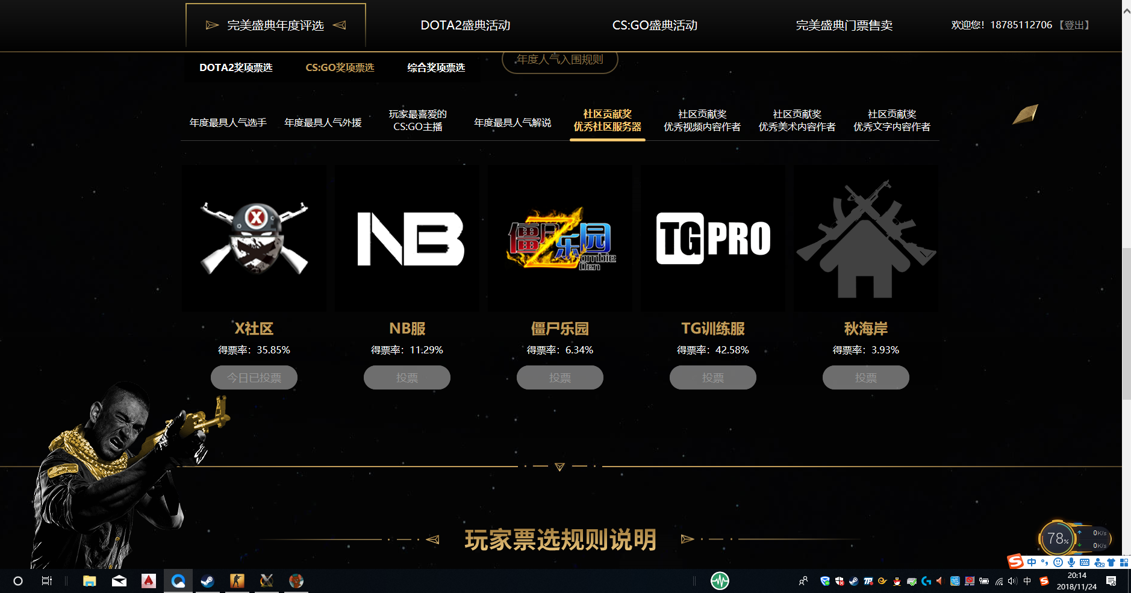Viewport: 1131px width, 593px height.
Task: Open 年度人气入围规则 rules button
Action: (x=559, y=60)
